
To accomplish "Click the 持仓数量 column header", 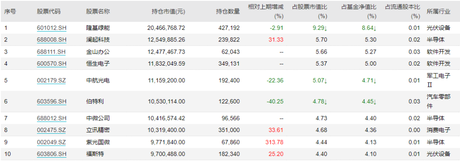I will (x=228, y=11).
